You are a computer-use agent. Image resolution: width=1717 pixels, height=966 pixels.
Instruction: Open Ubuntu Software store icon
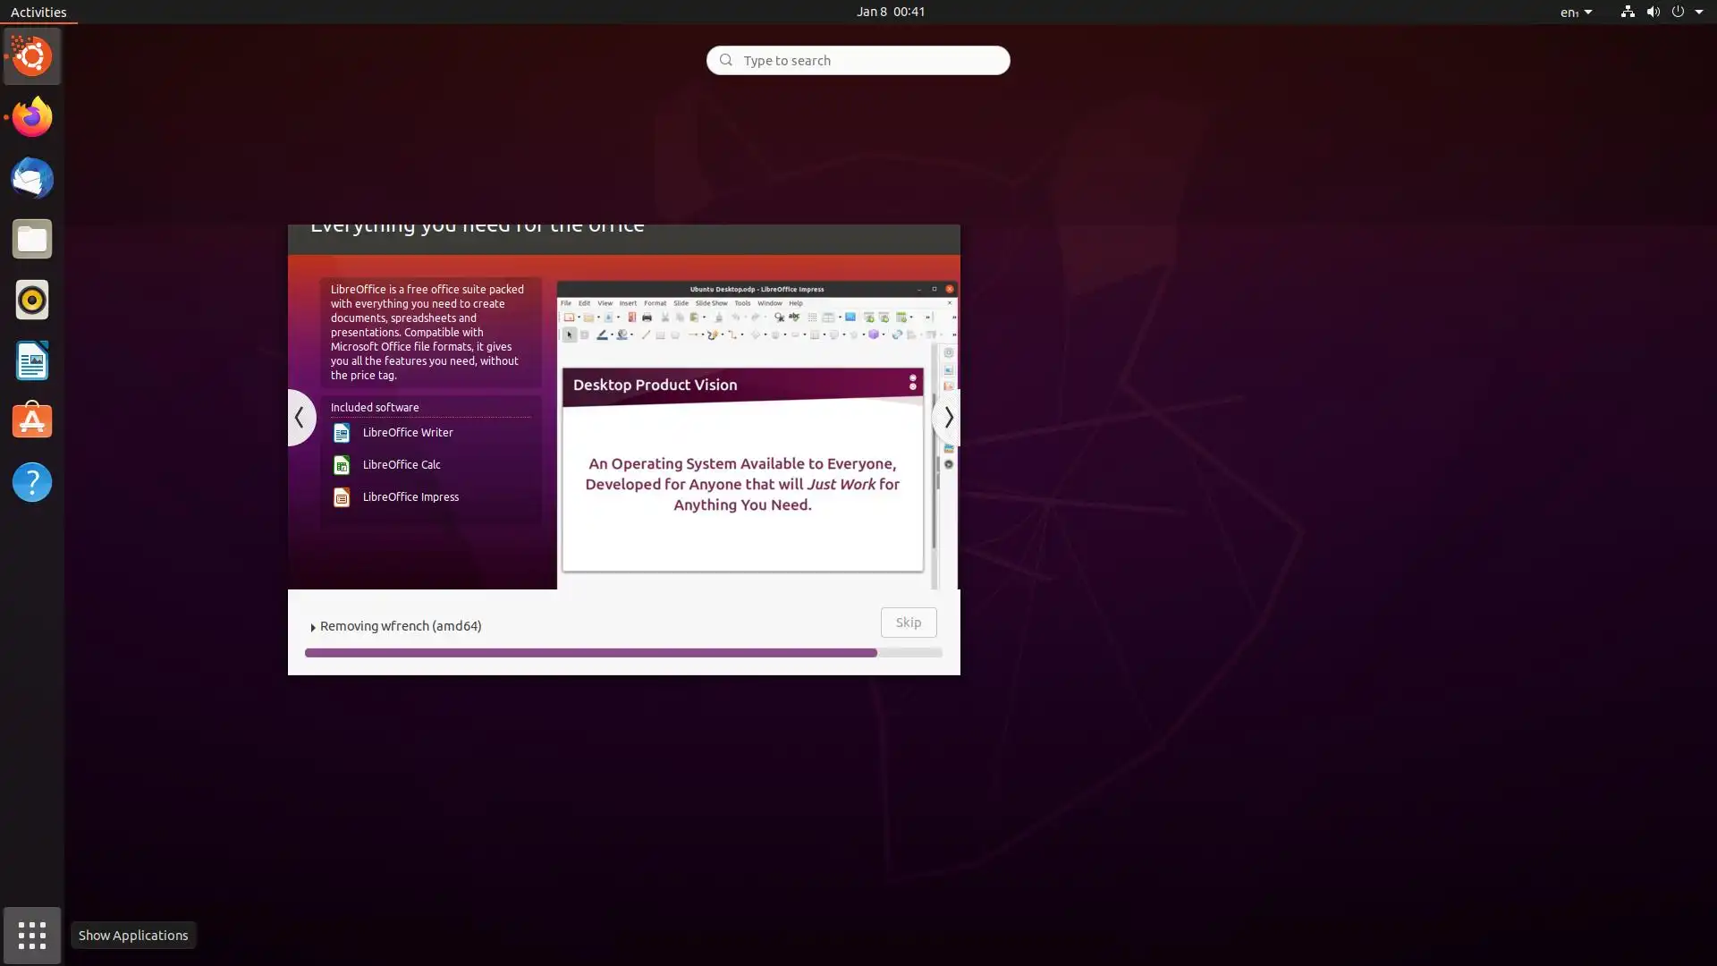[32, 421]
